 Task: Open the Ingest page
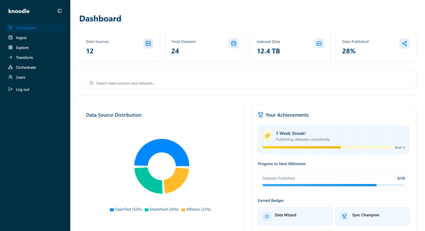pos(34,38)
